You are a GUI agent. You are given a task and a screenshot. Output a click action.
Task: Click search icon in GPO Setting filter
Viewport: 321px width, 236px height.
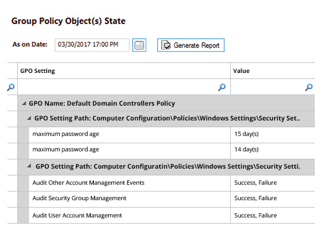(x=222, y=87)
